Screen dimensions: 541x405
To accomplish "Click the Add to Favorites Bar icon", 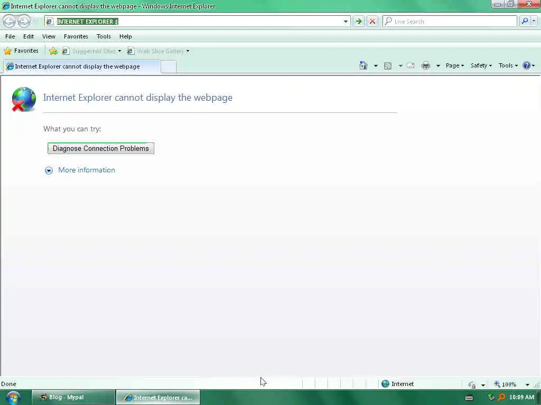I will [x=53, y=51].
